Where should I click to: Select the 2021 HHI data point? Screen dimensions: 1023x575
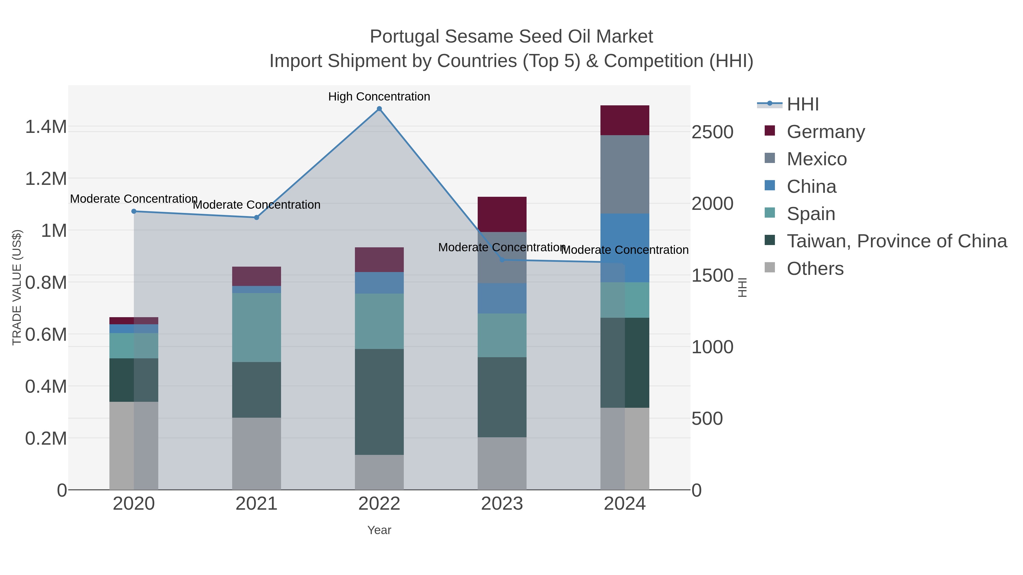pos(257,218)
